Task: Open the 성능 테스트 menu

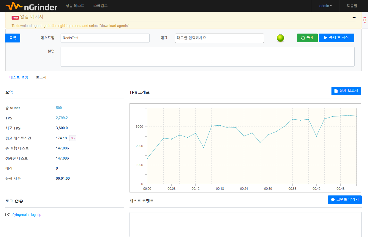Action: [75, 6]
